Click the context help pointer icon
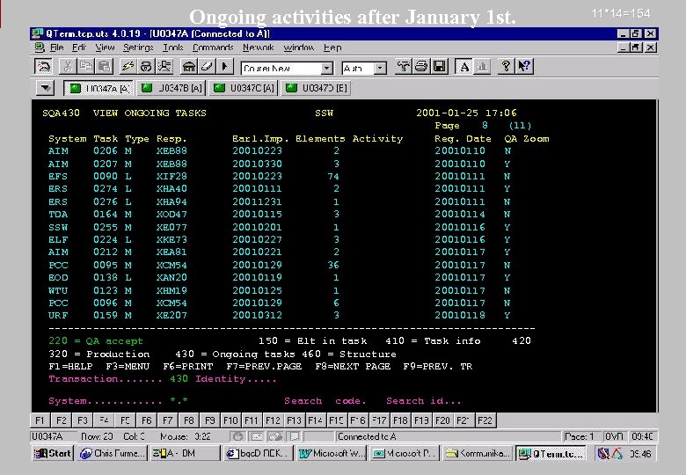Screen dimensions: 686x475 524,67
